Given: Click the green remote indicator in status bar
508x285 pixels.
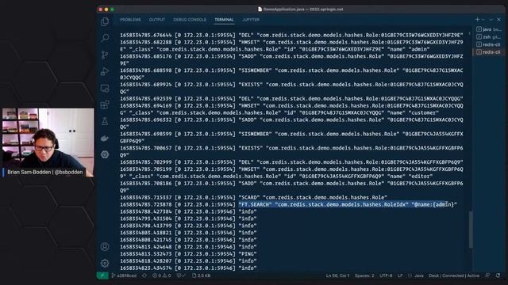Looking at the screenshot, I should tap(102, 275).
